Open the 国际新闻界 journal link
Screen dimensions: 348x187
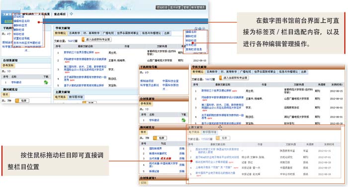(155, 148)
